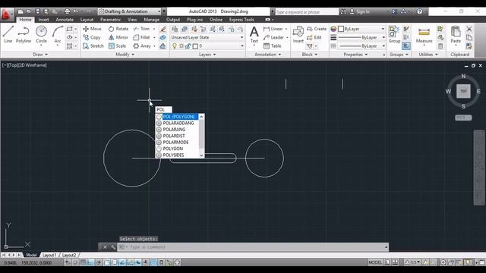Click the layer 0 color swatch
The width and height of the screenshot is (486, 273).
(x=195, y=46)
